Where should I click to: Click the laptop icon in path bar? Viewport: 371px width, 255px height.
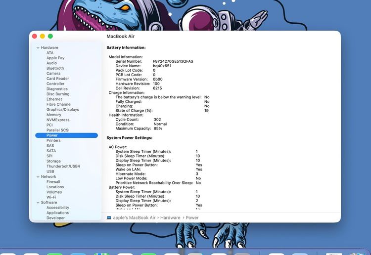tap(109, 217)
